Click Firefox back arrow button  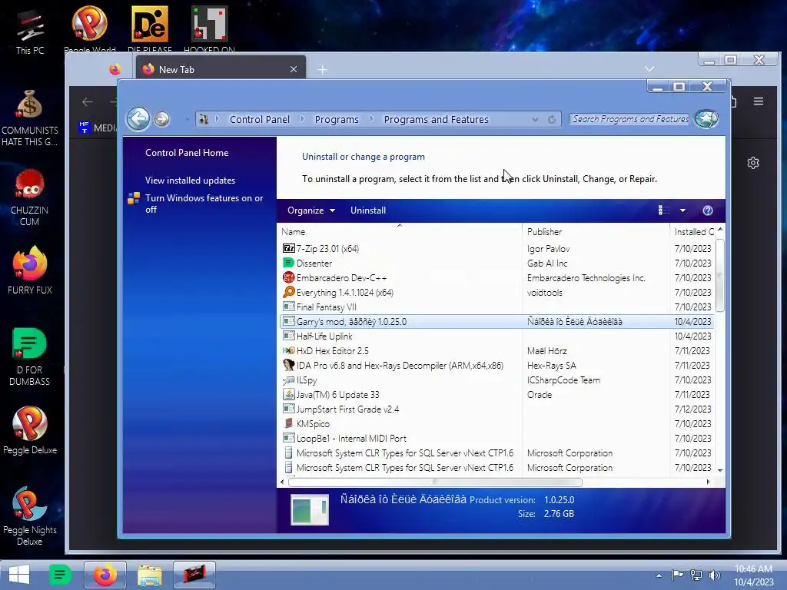click(88, 102)
